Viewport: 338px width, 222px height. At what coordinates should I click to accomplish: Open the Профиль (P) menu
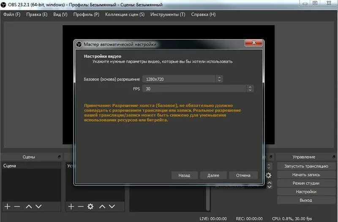click(x=86, y=14)
